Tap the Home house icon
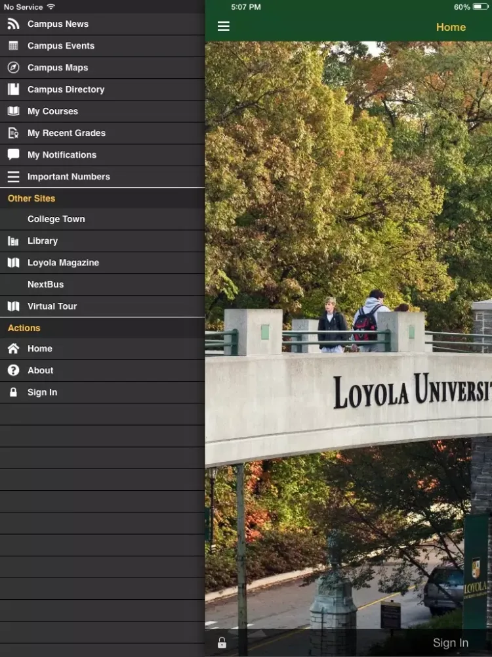The image size is (492, 657). click(x=13, y=349)
